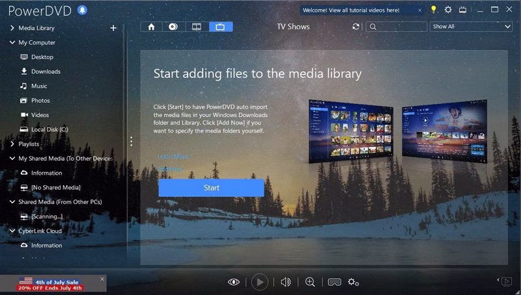Select the TV Shows tab icon

(221, 27)
